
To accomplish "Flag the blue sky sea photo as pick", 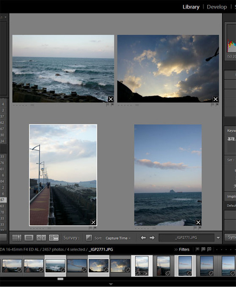I will 195,228.
